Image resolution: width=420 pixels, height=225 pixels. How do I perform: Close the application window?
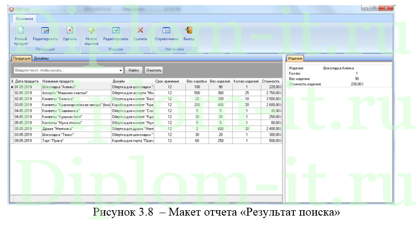point(386,8)
